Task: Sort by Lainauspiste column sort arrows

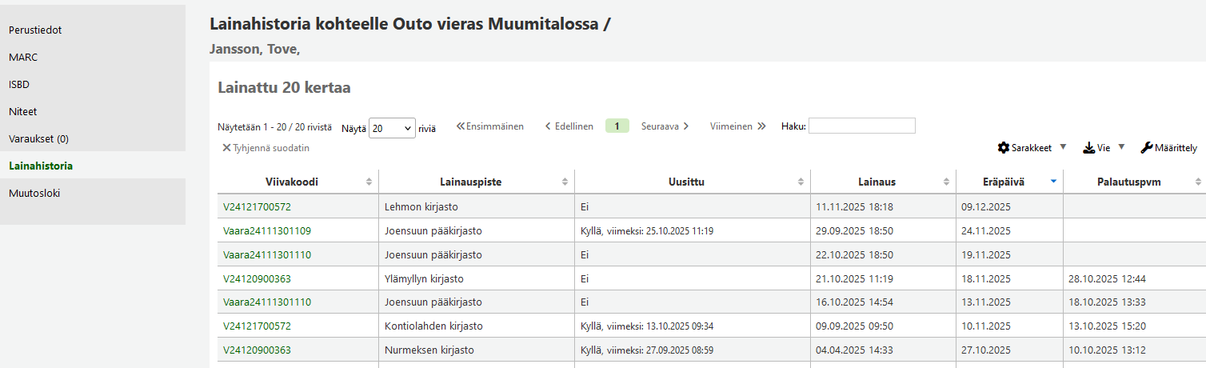Action: pos(565,182)
